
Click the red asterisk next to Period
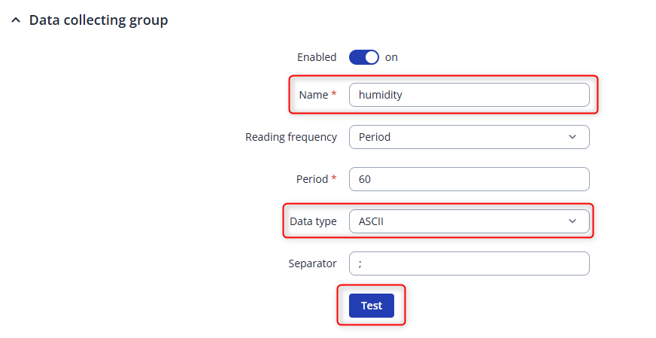pyautogui.click(x=334, y=179)
